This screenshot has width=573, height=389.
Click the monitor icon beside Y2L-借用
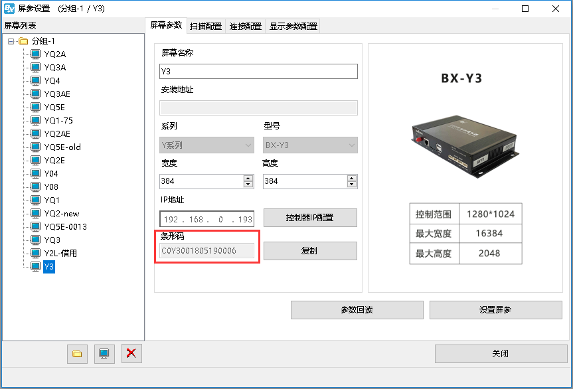click(x=35, y=254)
